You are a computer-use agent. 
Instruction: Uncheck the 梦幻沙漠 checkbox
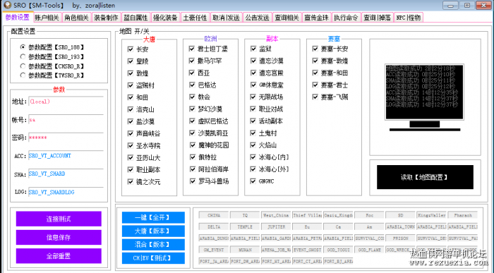pos(192,109)
